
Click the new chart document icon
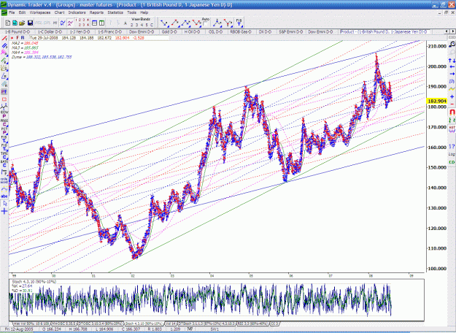click(x=7, y=23)
